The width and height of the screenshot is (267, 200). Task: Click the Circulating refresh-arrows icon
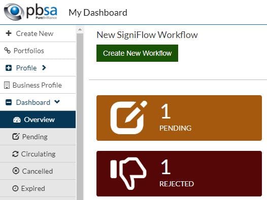coord(15,154)
